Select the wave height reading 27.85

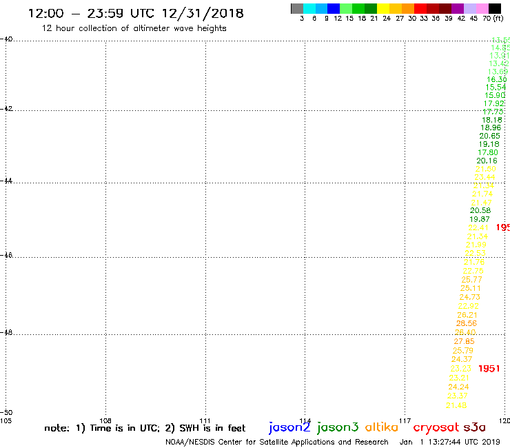pyautogui.click(x=464, y=341)
